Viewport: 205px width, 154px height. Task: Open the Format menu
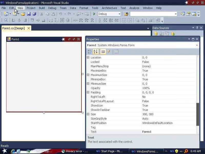point(84,8)
